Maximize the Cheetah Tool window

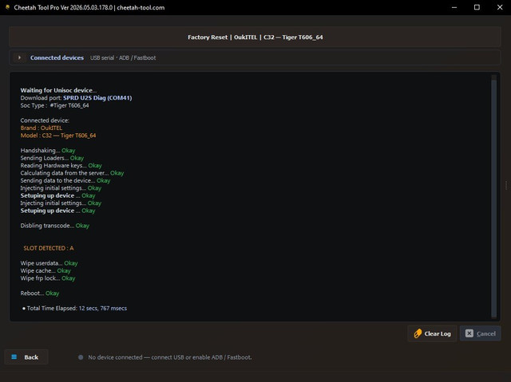pos(477,7)
